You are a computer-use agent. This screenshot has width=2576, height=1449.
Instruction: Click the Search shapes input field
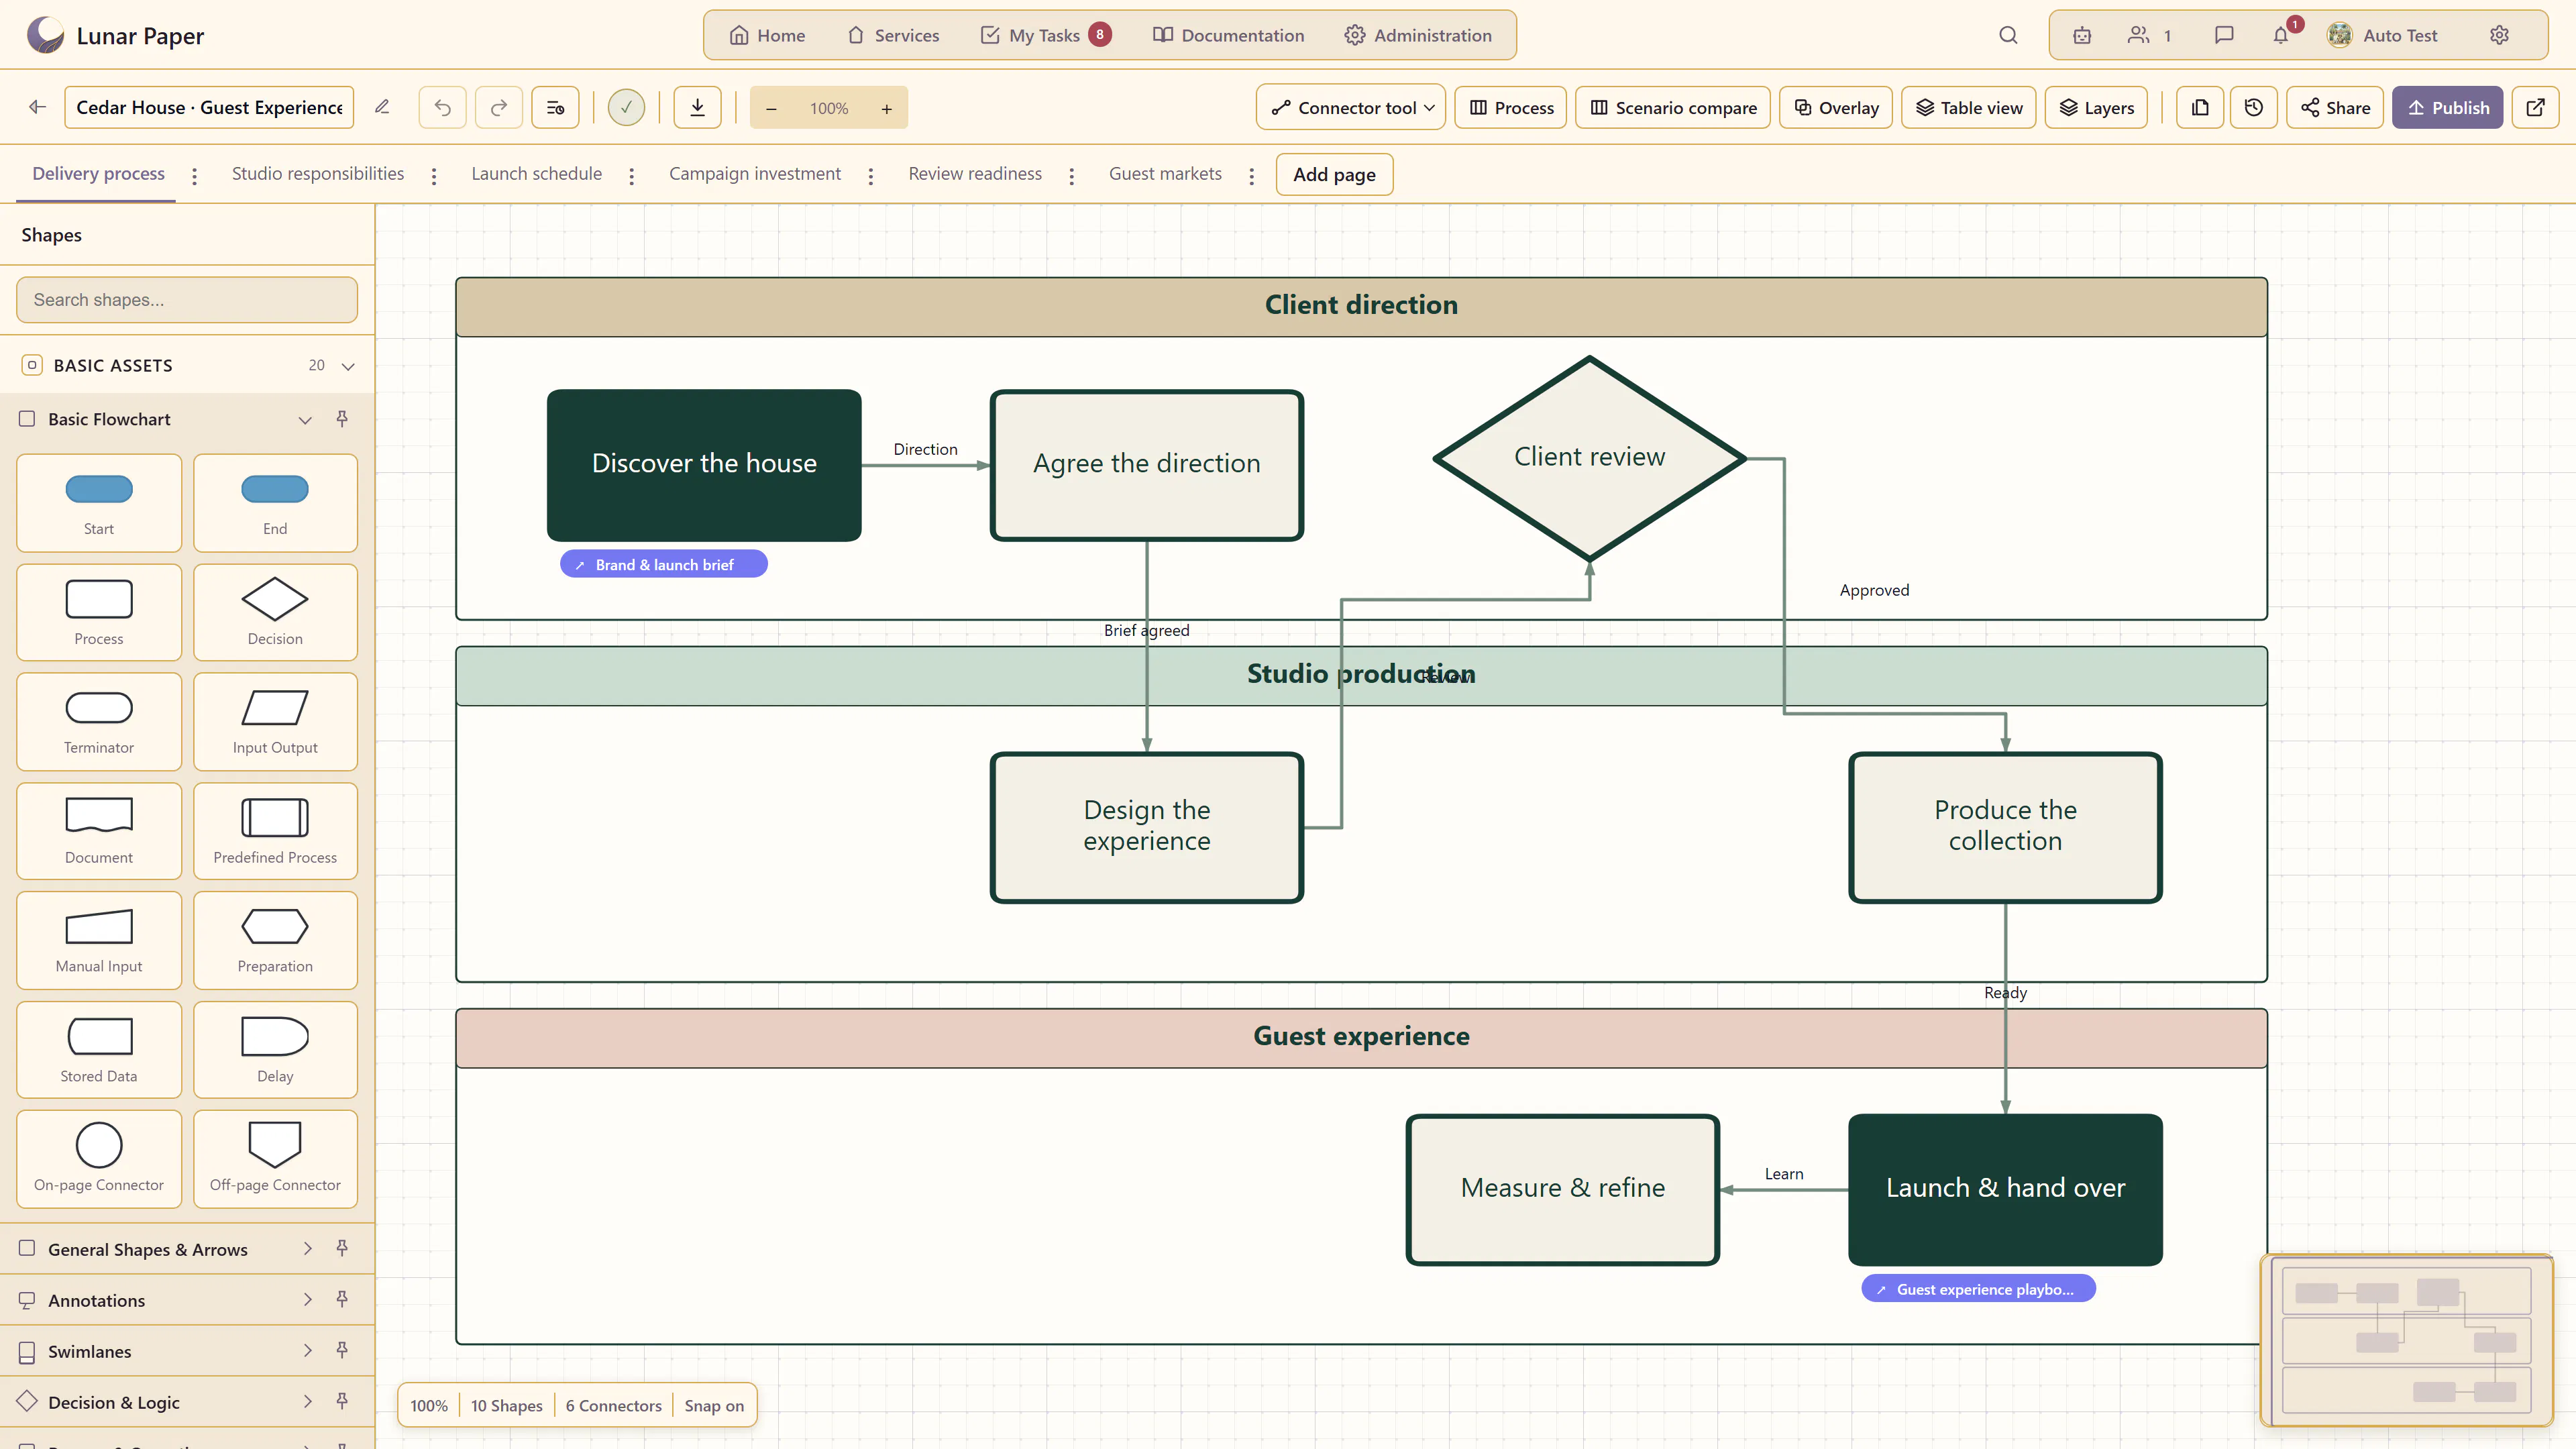[x=187, y=299]
